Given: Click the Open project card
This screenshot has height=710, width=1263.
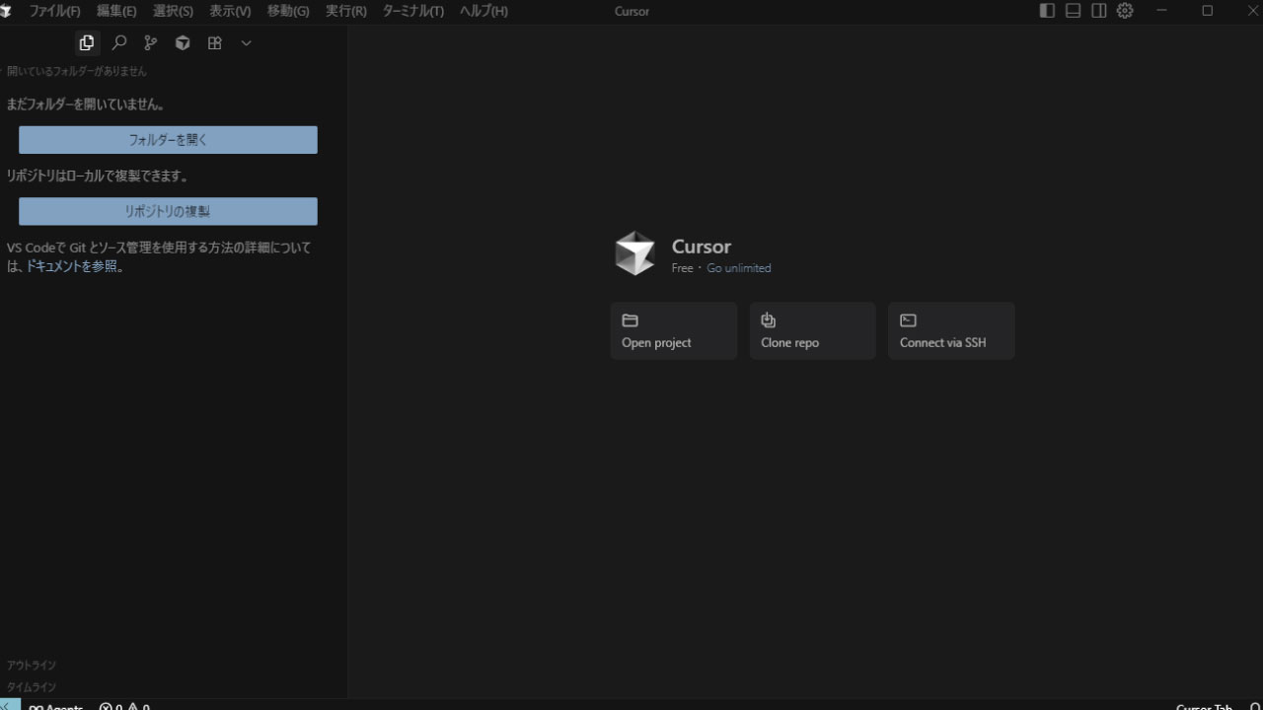Looking at the screenshot, I should click(674, 330).
